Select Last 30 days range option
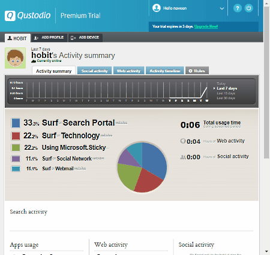 [x=226, y=98]
